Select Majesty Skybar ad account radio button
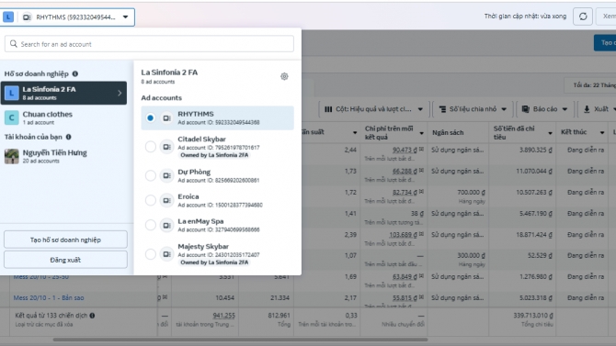 [150, 254]
